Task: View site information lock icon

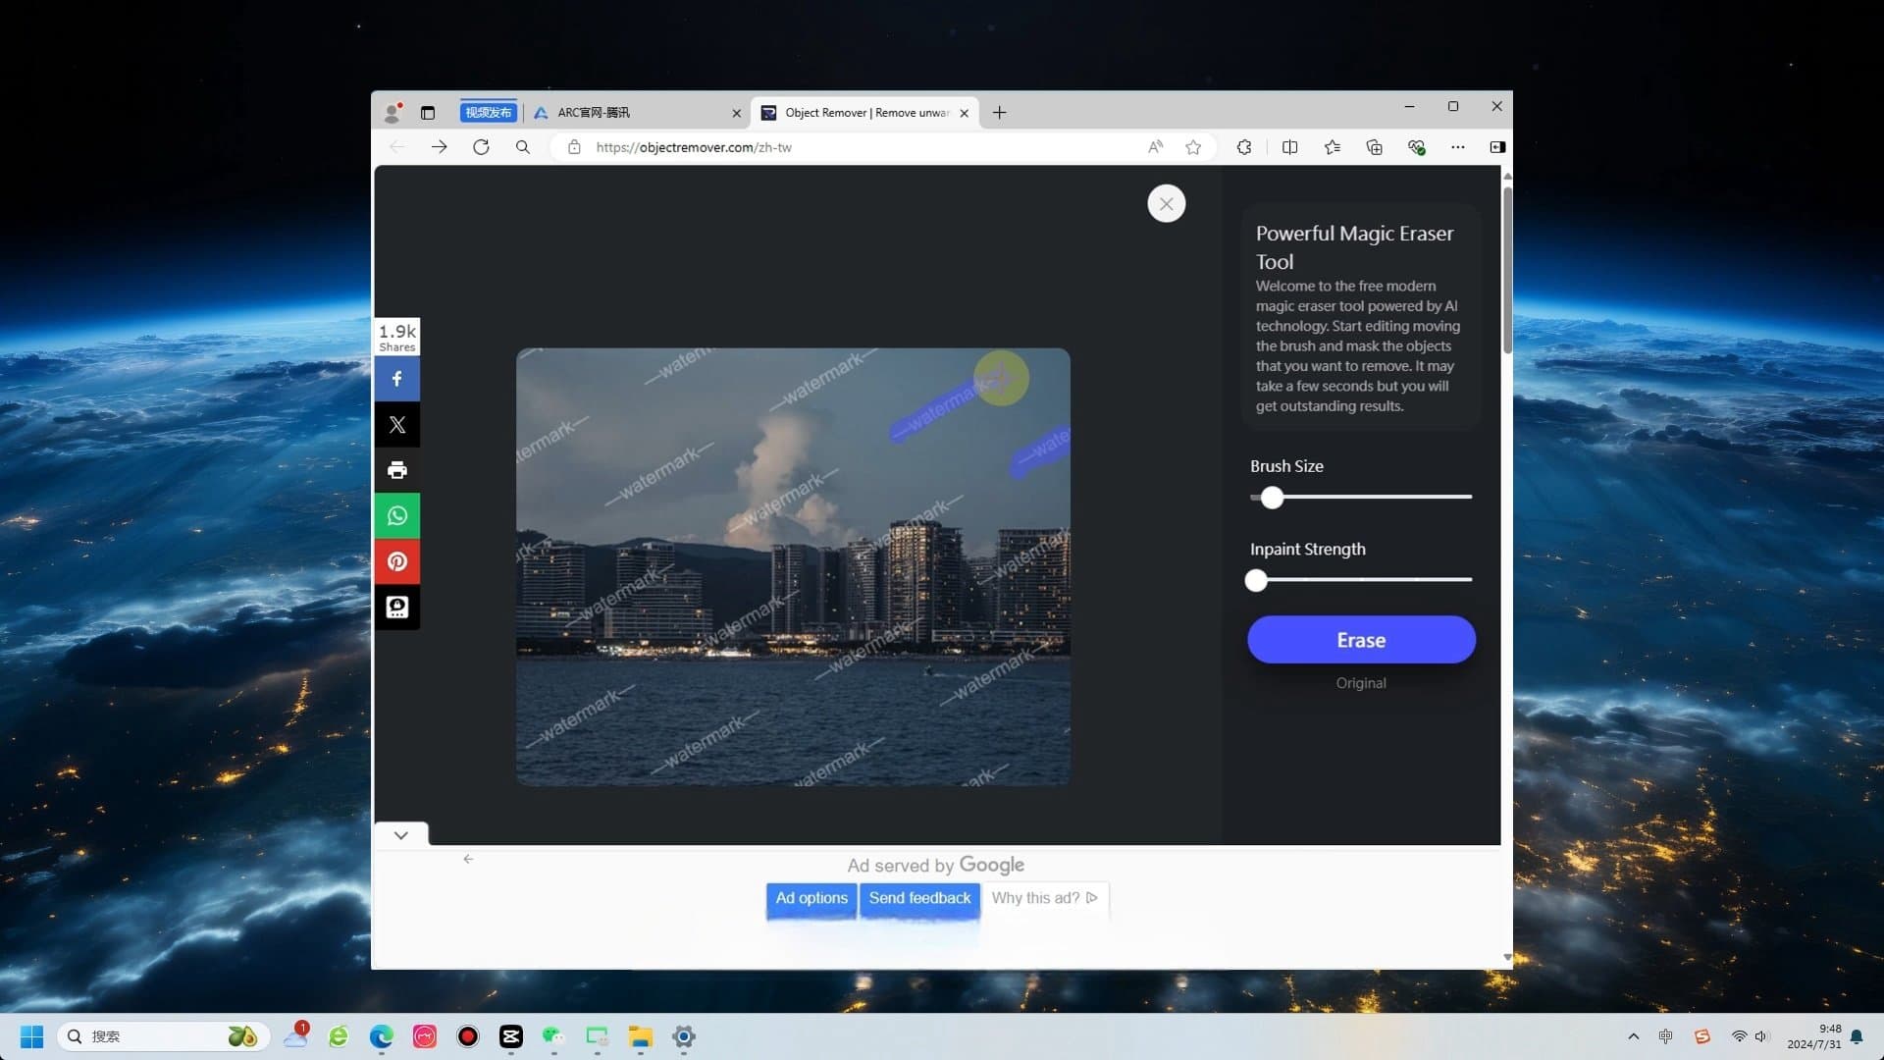Action: 574,147
